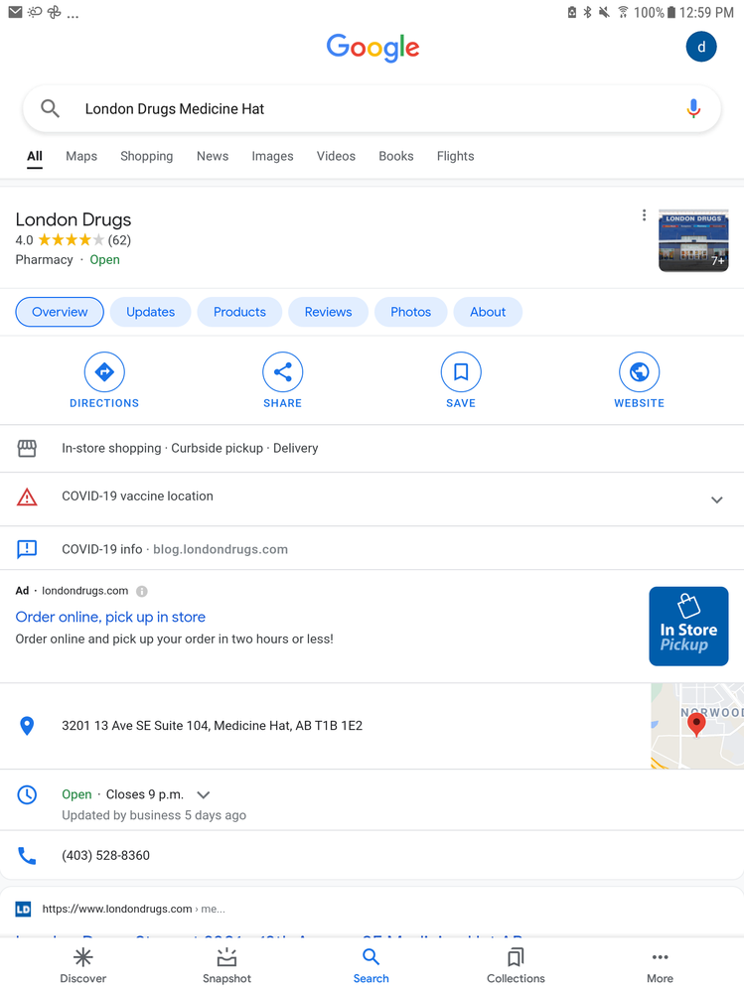Open Discover in bottom navigation

pyautogui.click(x=82, y=965)
